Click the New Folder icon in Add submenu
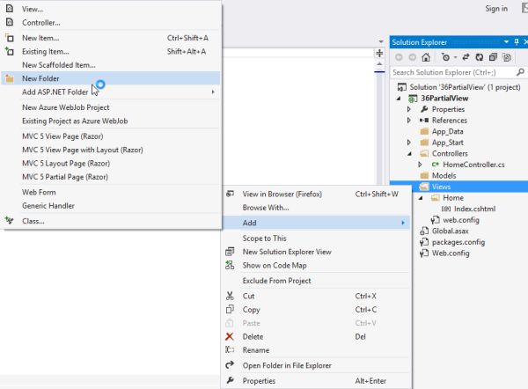The width and height of the screenshot is (528, 389). [x=10, y=79]
